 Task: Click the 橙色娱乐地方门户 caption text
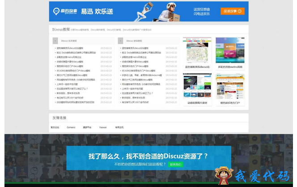(x=230, y=103)
